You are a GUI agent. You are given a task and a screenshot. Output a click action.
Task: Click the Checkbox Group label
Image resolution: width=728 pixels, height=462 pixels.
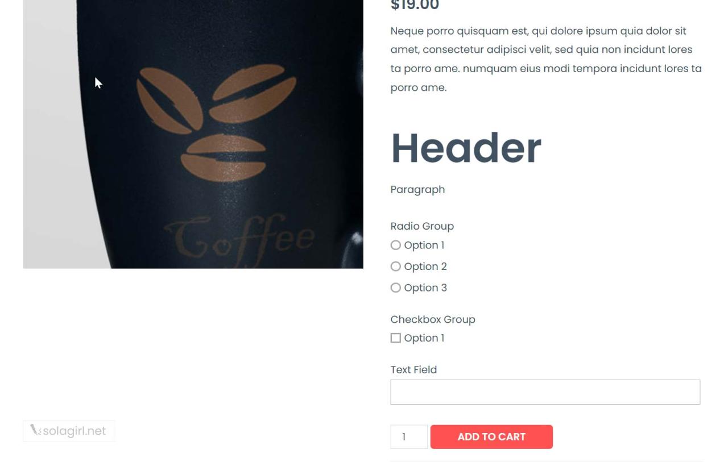click(433, 319)
